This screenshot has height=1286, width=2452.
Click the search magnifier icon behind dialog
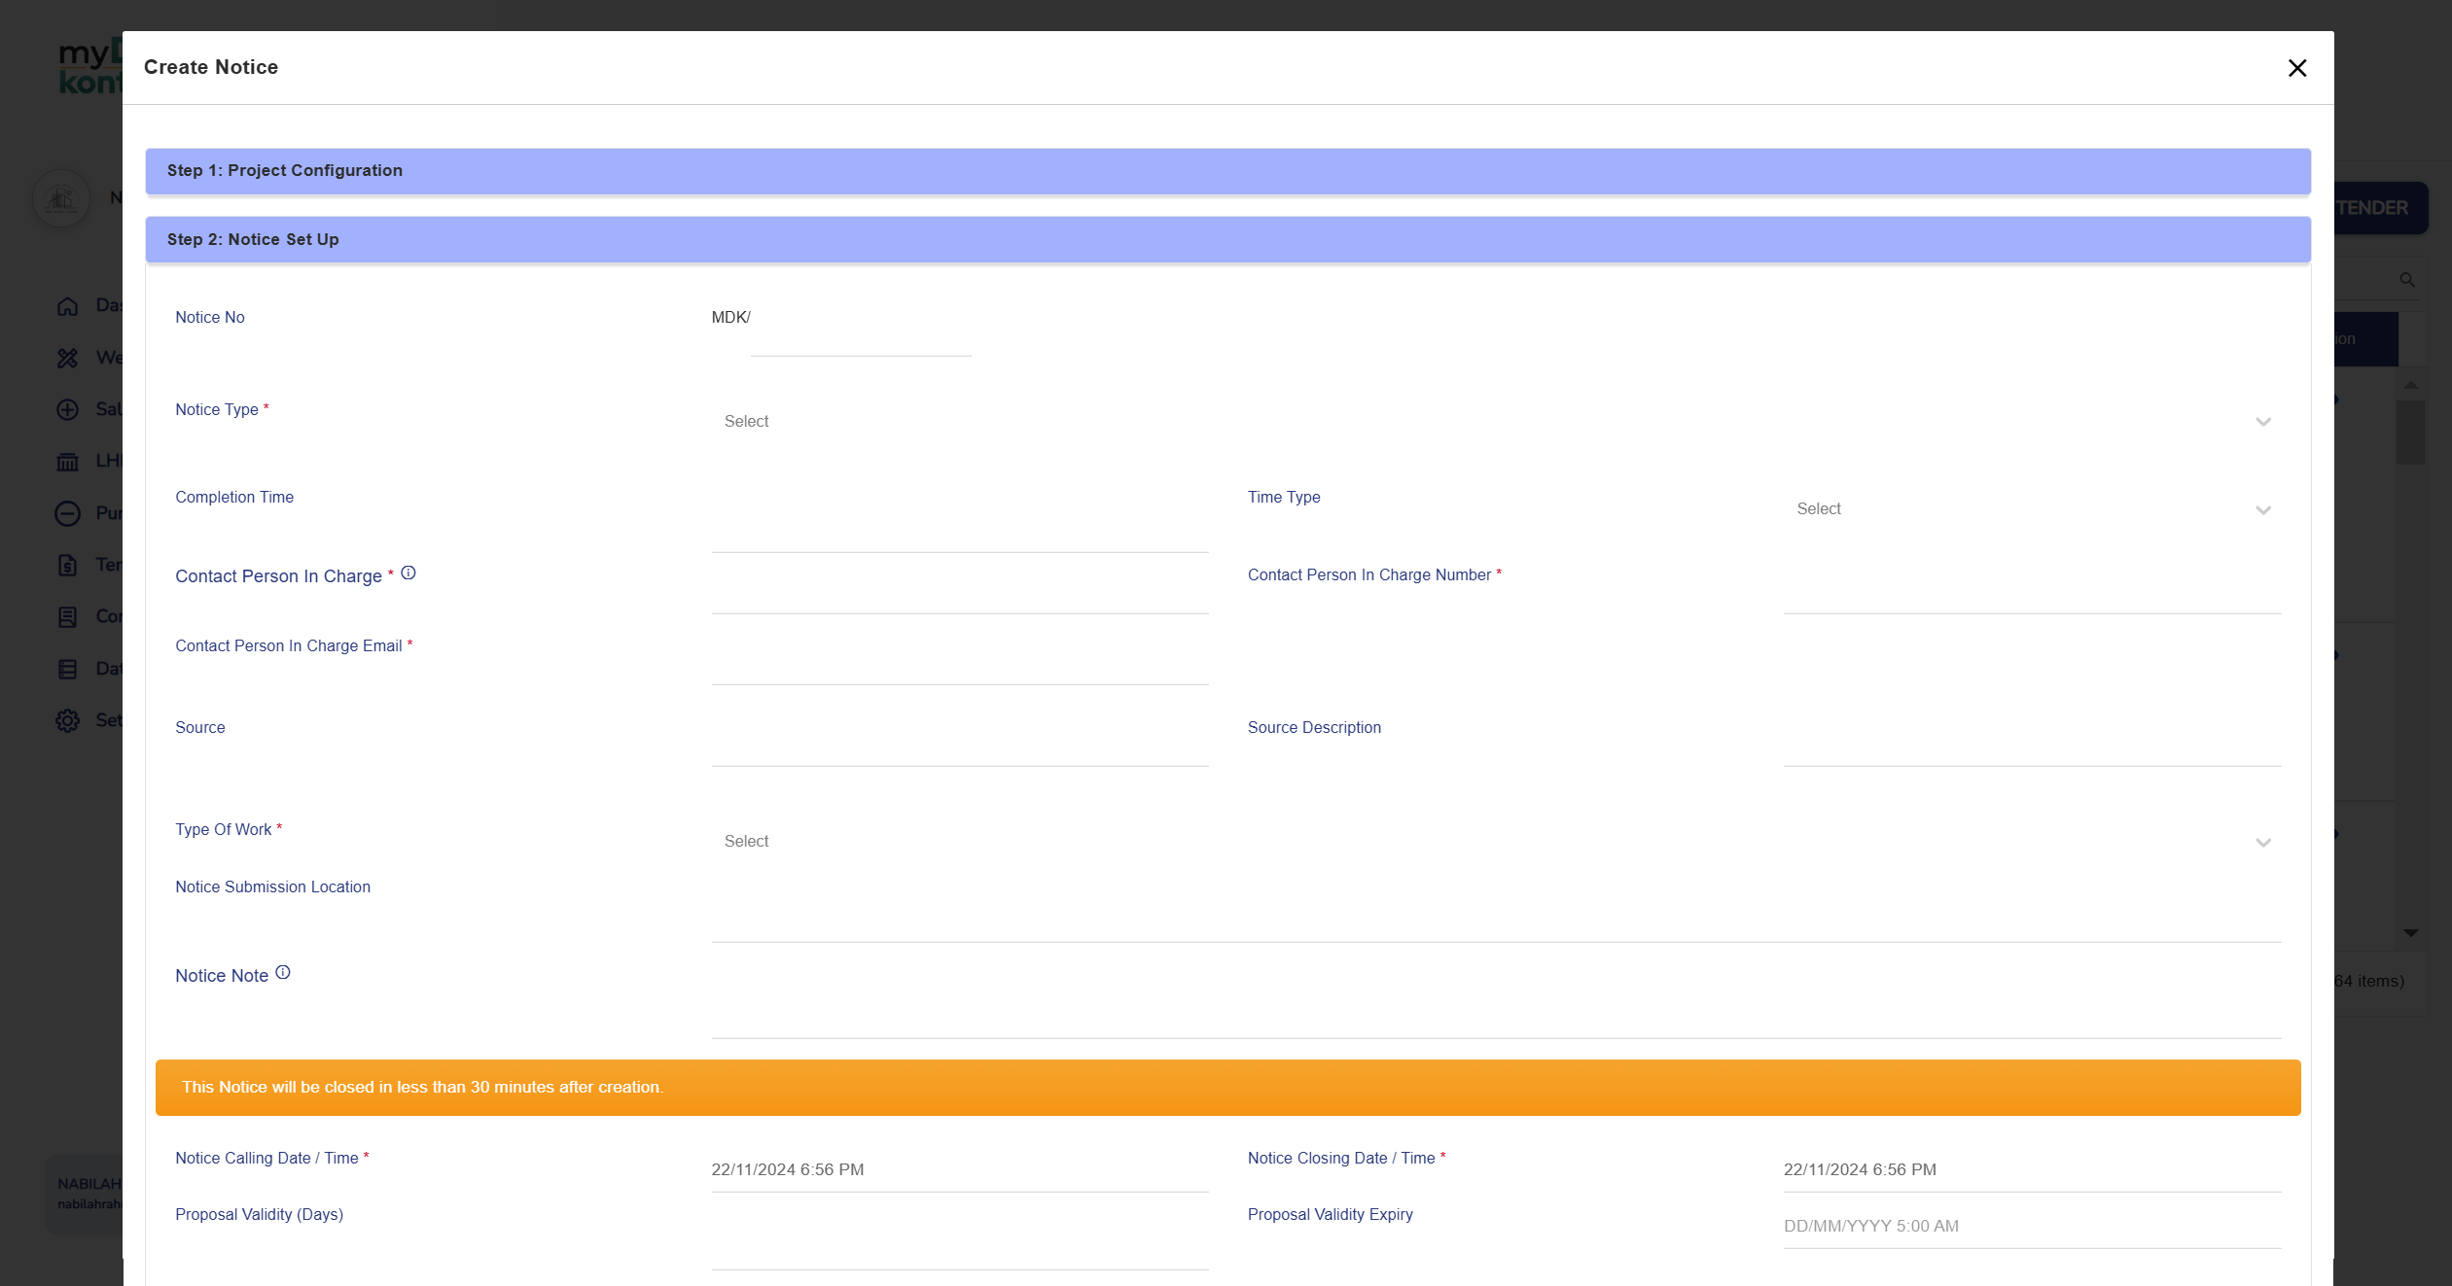[2407, 280]
